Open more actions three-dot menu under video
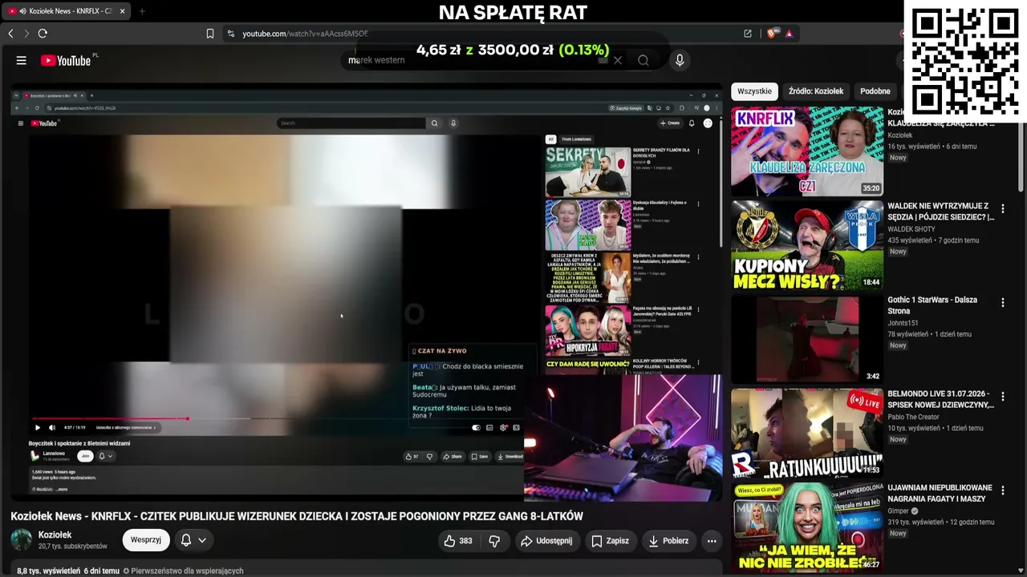 click(x=712, y=541)
